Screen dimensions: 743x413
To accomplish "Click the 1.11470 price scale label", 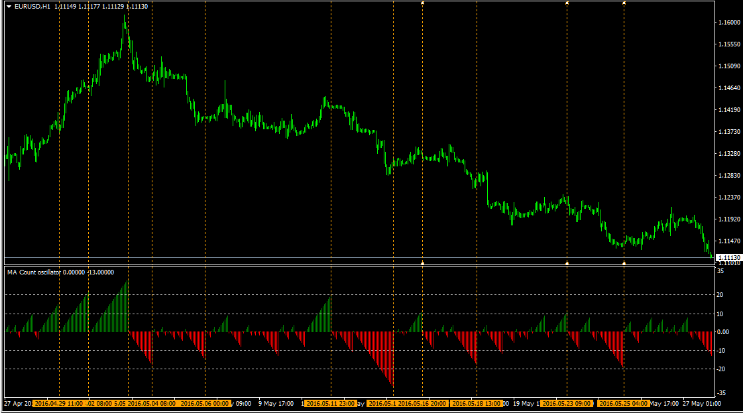I will click(x=729, y=241).
